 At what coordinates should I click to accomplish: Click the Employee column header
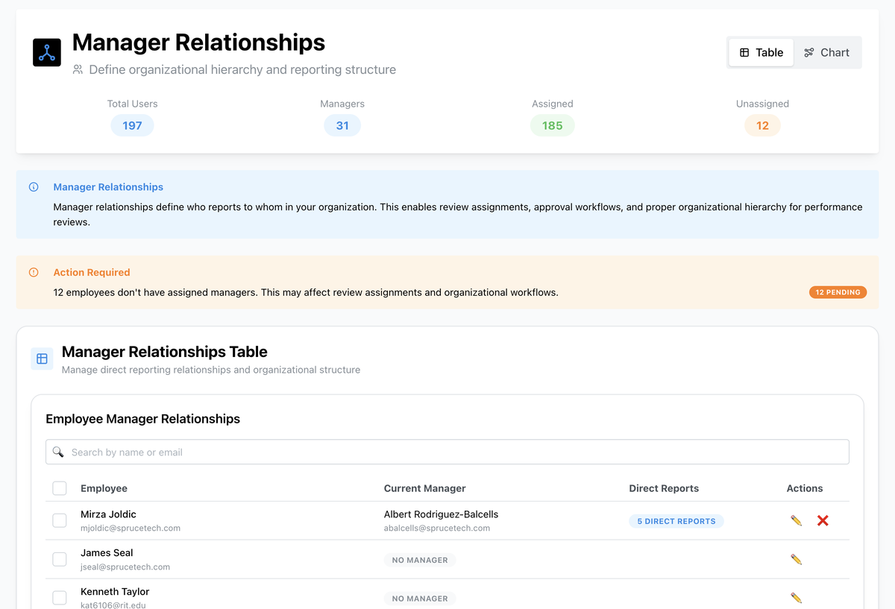tap(104, 488)
